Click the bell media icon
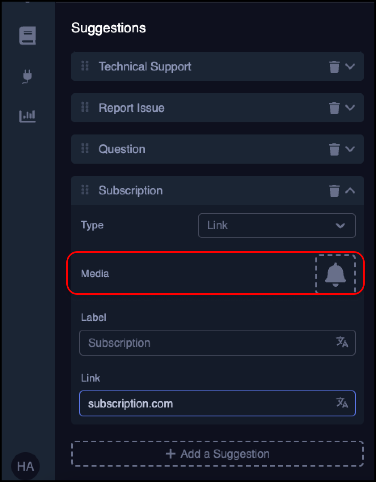 335,274
